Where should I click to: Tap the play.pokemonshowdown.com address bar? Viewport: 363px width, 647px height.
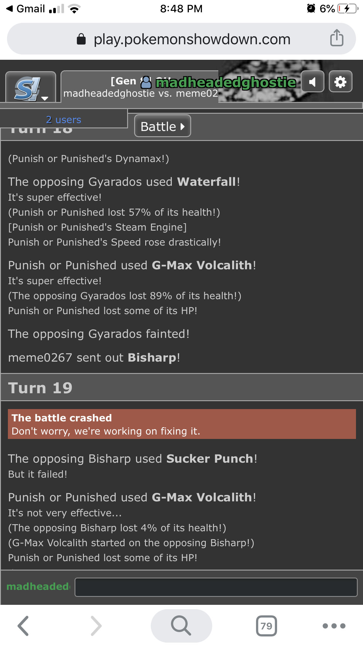pyautogui.click(x=181, y=39)
